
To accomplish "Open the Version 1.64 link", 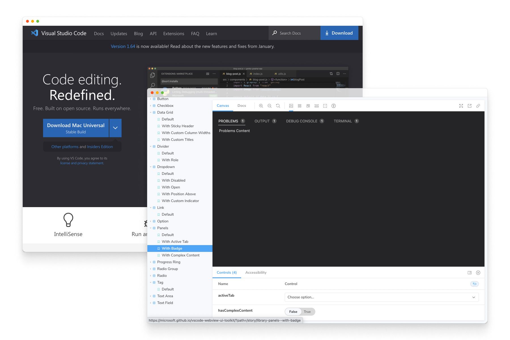I will click(123, 46).
